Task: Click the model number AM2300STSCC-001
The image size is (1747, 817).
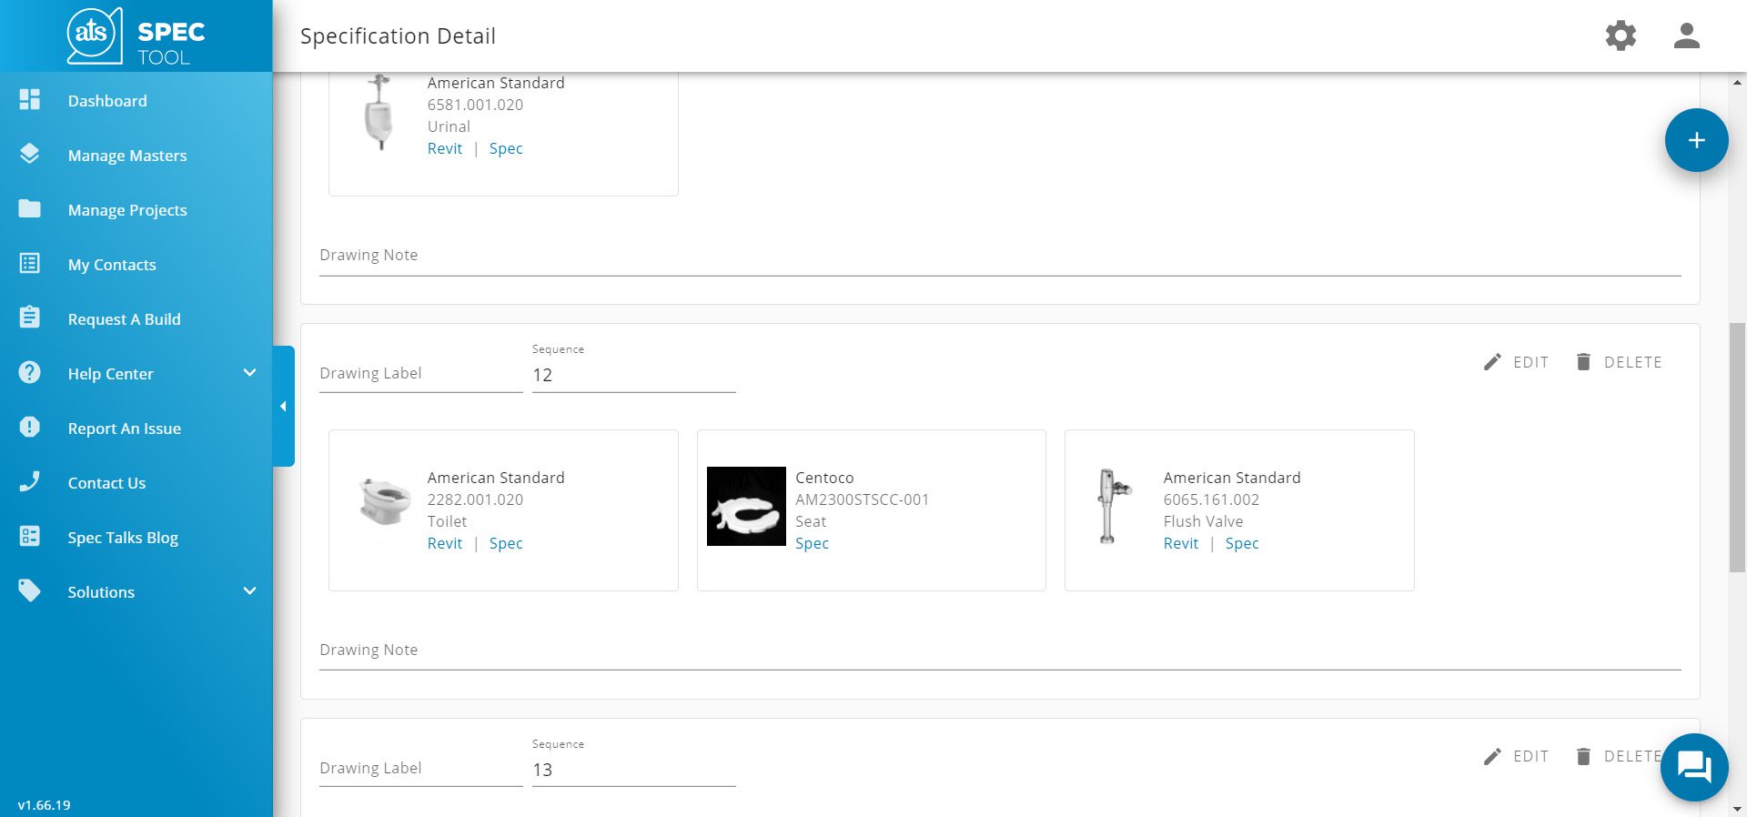Action: click(x=862, y=499)
